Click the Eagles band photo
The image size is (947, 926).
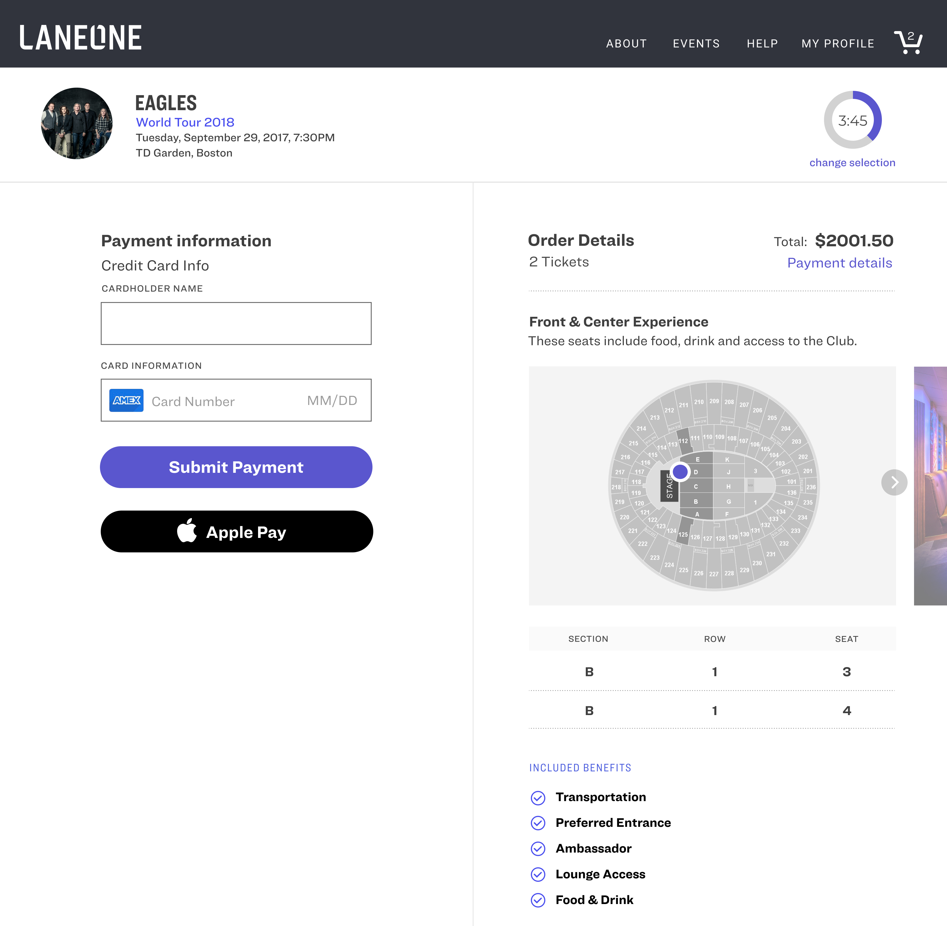click(x=77, y=123)
